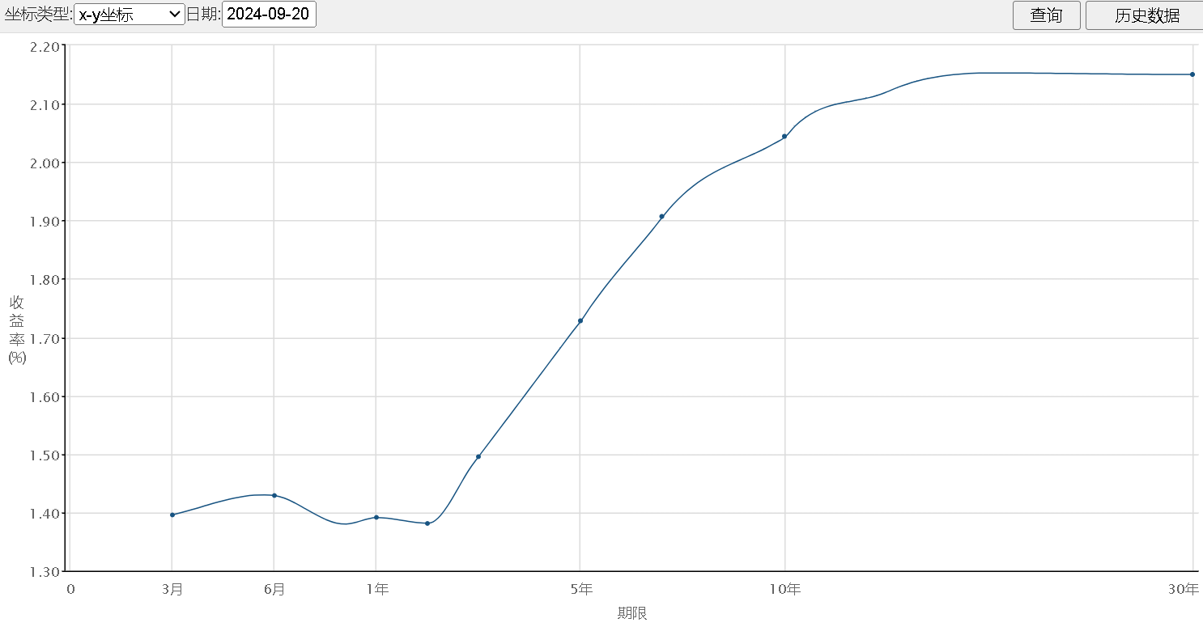
Task: Click the 期限 x-axis title
Action: (x=631, y=613)
